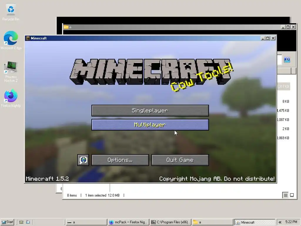Open the Minecraft Options... menu
The width and height of the screenshot is (301, 226).
pyautogui.click(x=120, y=160)
